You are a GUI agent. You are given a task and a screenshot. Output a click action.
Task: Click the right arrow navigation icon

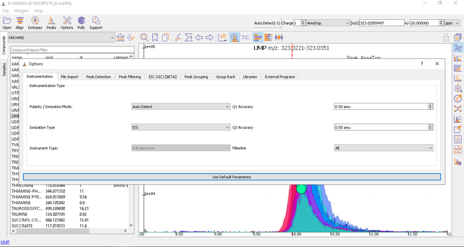[x=209, y=38]
